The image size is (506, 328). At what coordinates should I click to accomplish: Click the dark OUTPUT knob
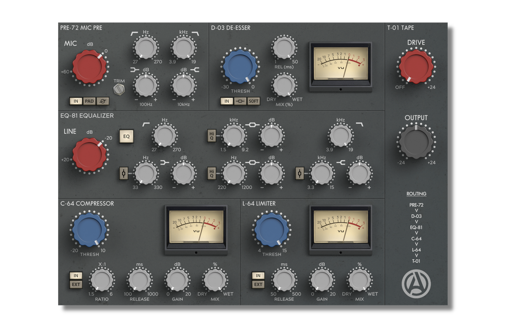pyautogui.click(x=416, y=141)
